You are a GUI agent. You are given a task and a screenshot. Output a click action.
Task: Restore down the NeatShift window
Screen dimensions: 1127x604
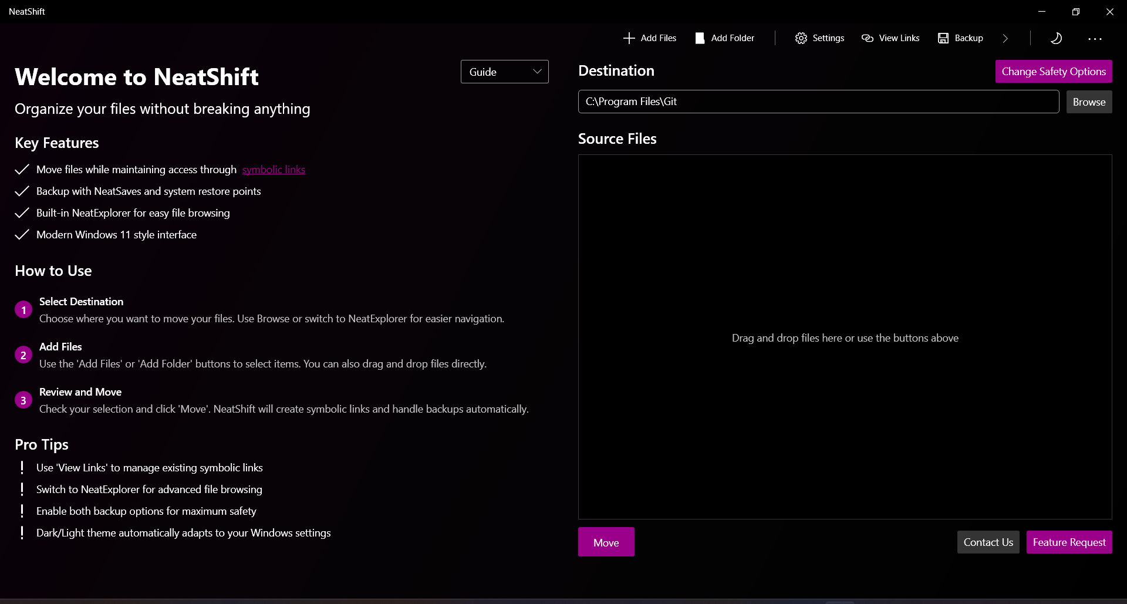click(x=1076, y=12)
